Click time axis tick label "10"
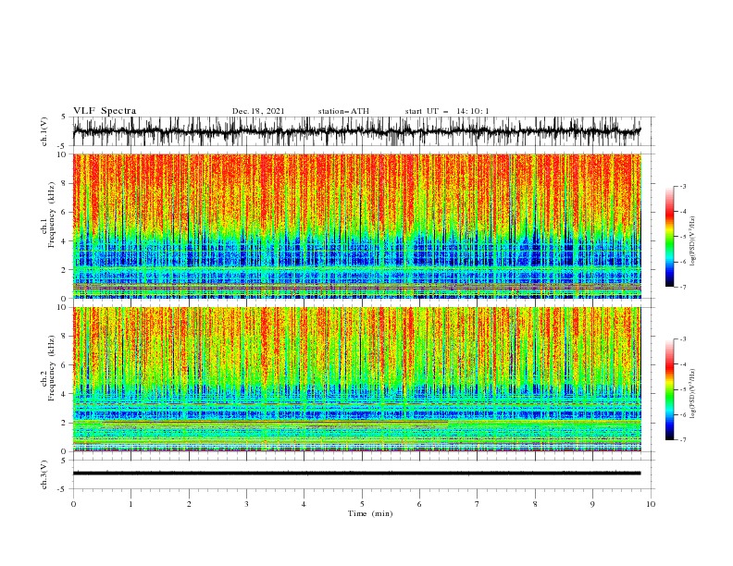Image resolution: width=733 pixels, height=566 pixels. 651,504
